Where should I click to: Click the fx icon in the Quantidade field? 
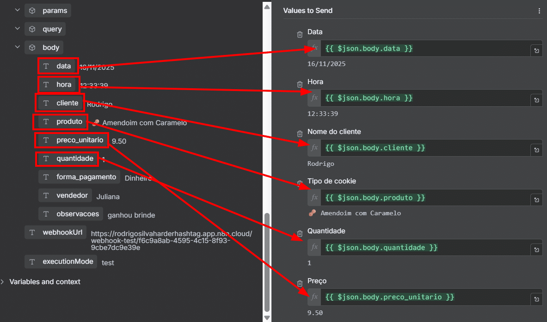tap(314, 248)
